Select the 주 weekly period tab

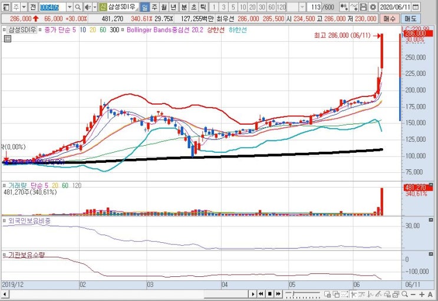tap(154, 7)
